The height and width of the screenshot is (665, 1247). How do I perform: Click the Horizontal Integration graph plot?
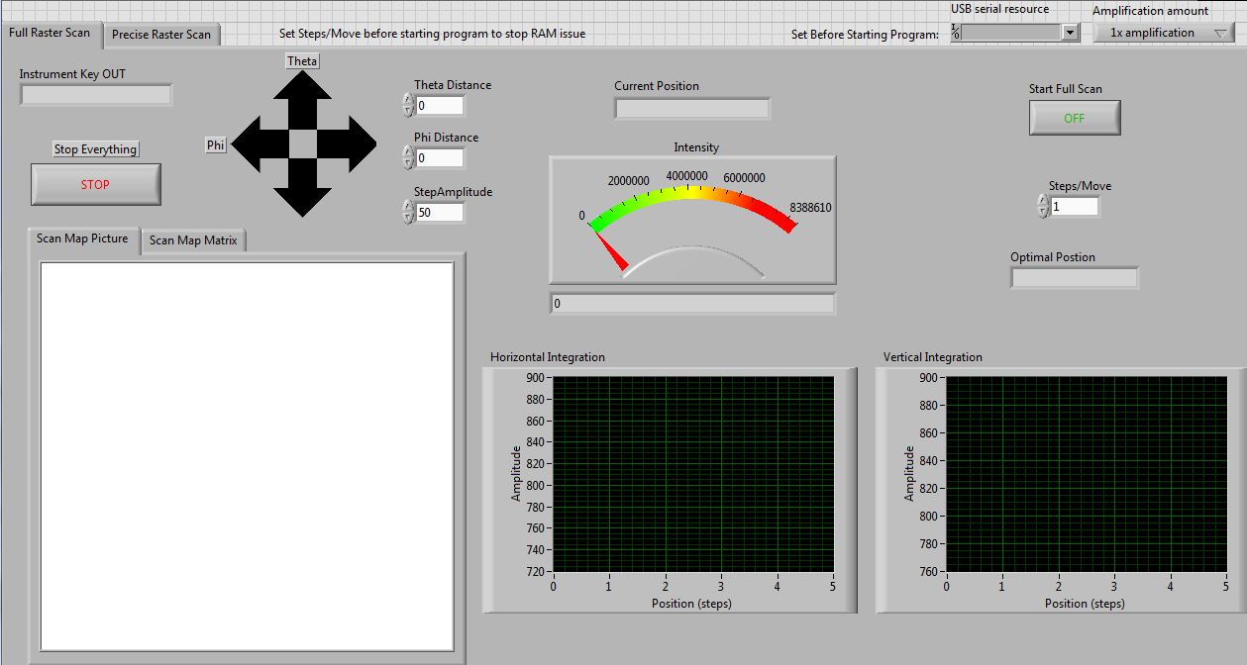point(692,474)
